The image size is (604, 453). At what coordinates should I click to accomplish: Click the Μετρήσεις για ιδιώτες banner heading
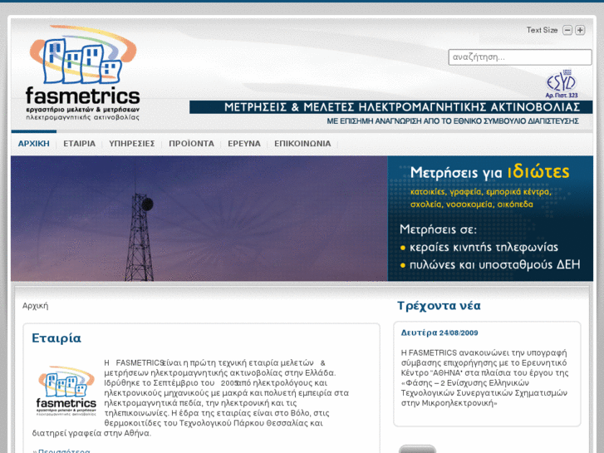click(489, 172)
